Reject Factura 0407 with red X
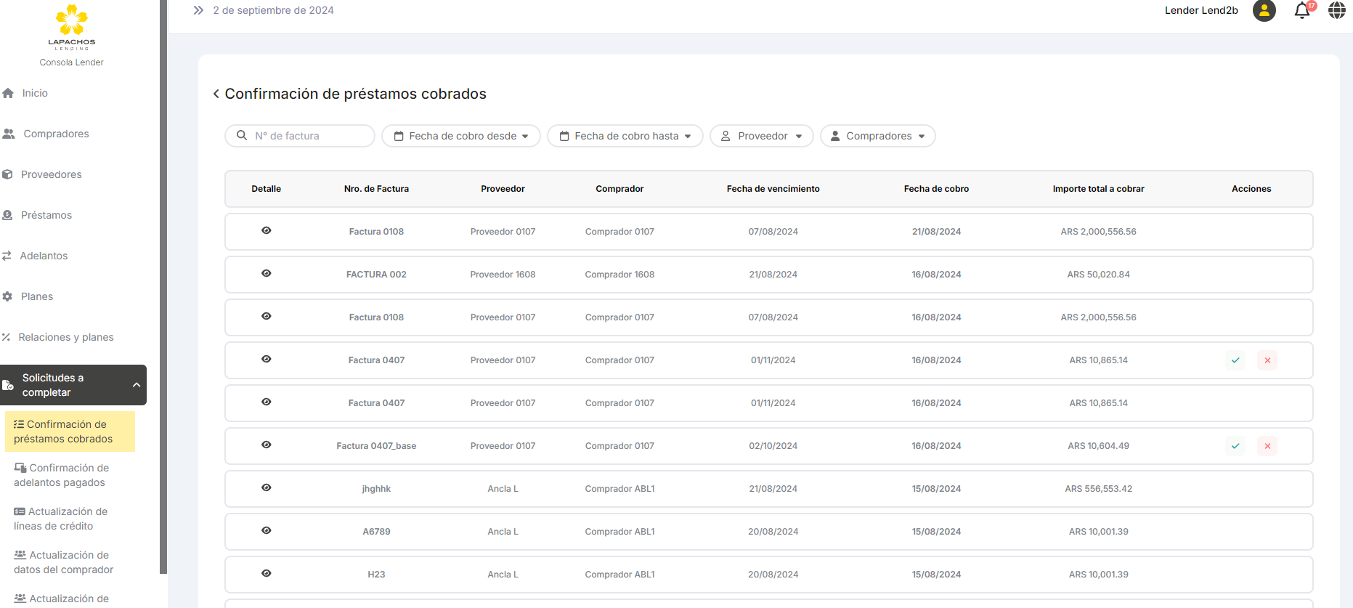This screenshot has width=1353, height=608. point(1267,360)
